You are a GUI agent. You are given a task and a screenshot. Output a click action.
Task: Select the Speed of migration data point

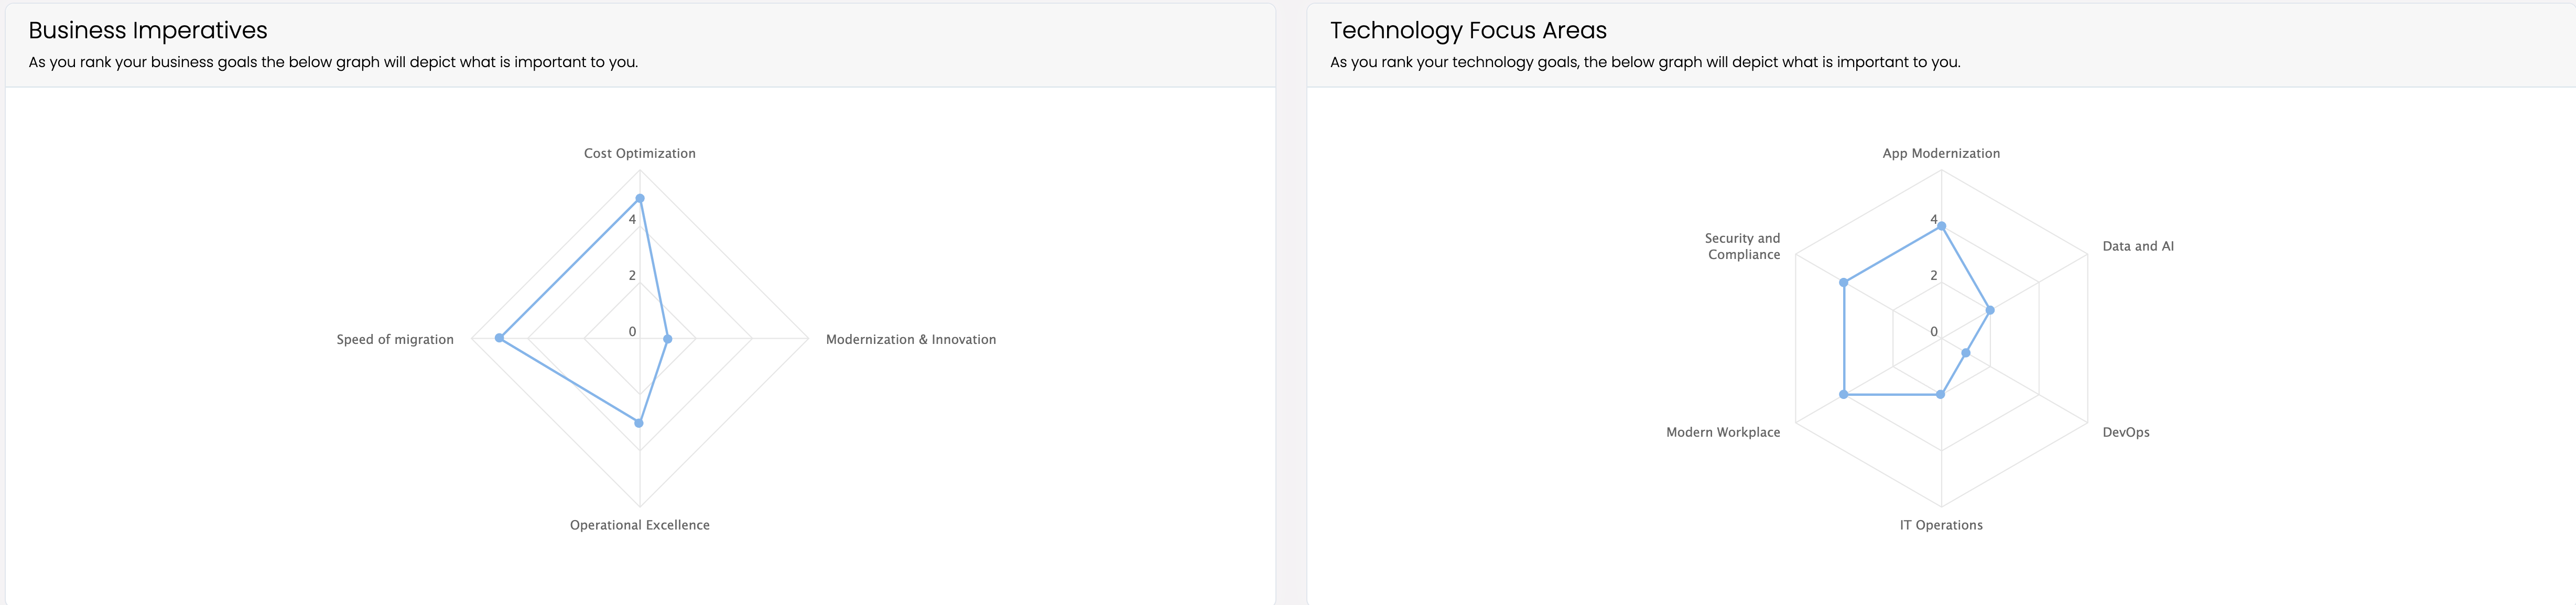click(500, 338)
